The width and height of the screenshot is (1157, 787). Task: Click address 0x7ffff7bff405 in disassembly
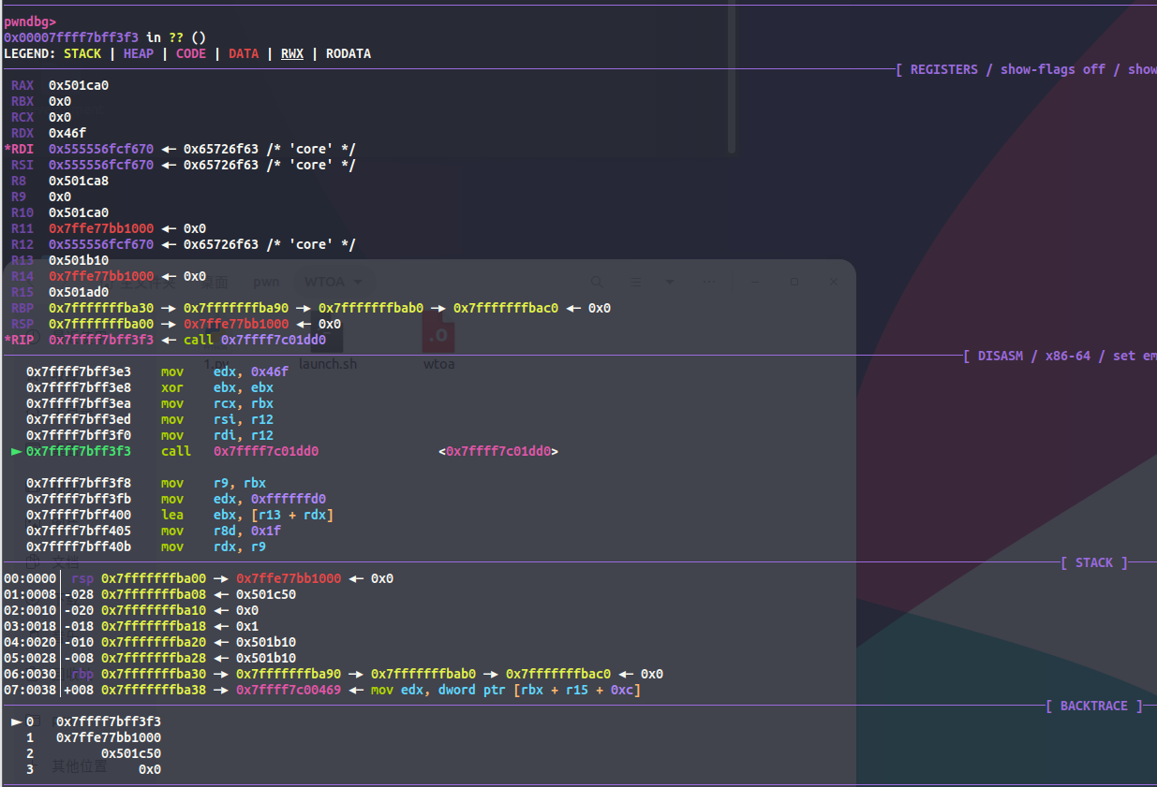(x=79, y=531)
